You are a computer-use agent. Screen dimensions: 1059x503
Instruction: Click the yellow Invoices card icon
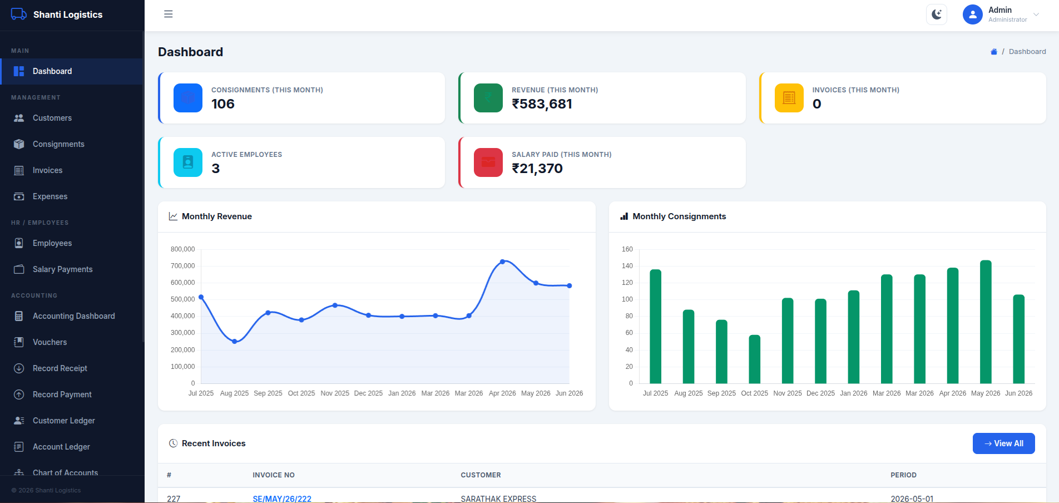pyautogui.click(x=789, y=98)
